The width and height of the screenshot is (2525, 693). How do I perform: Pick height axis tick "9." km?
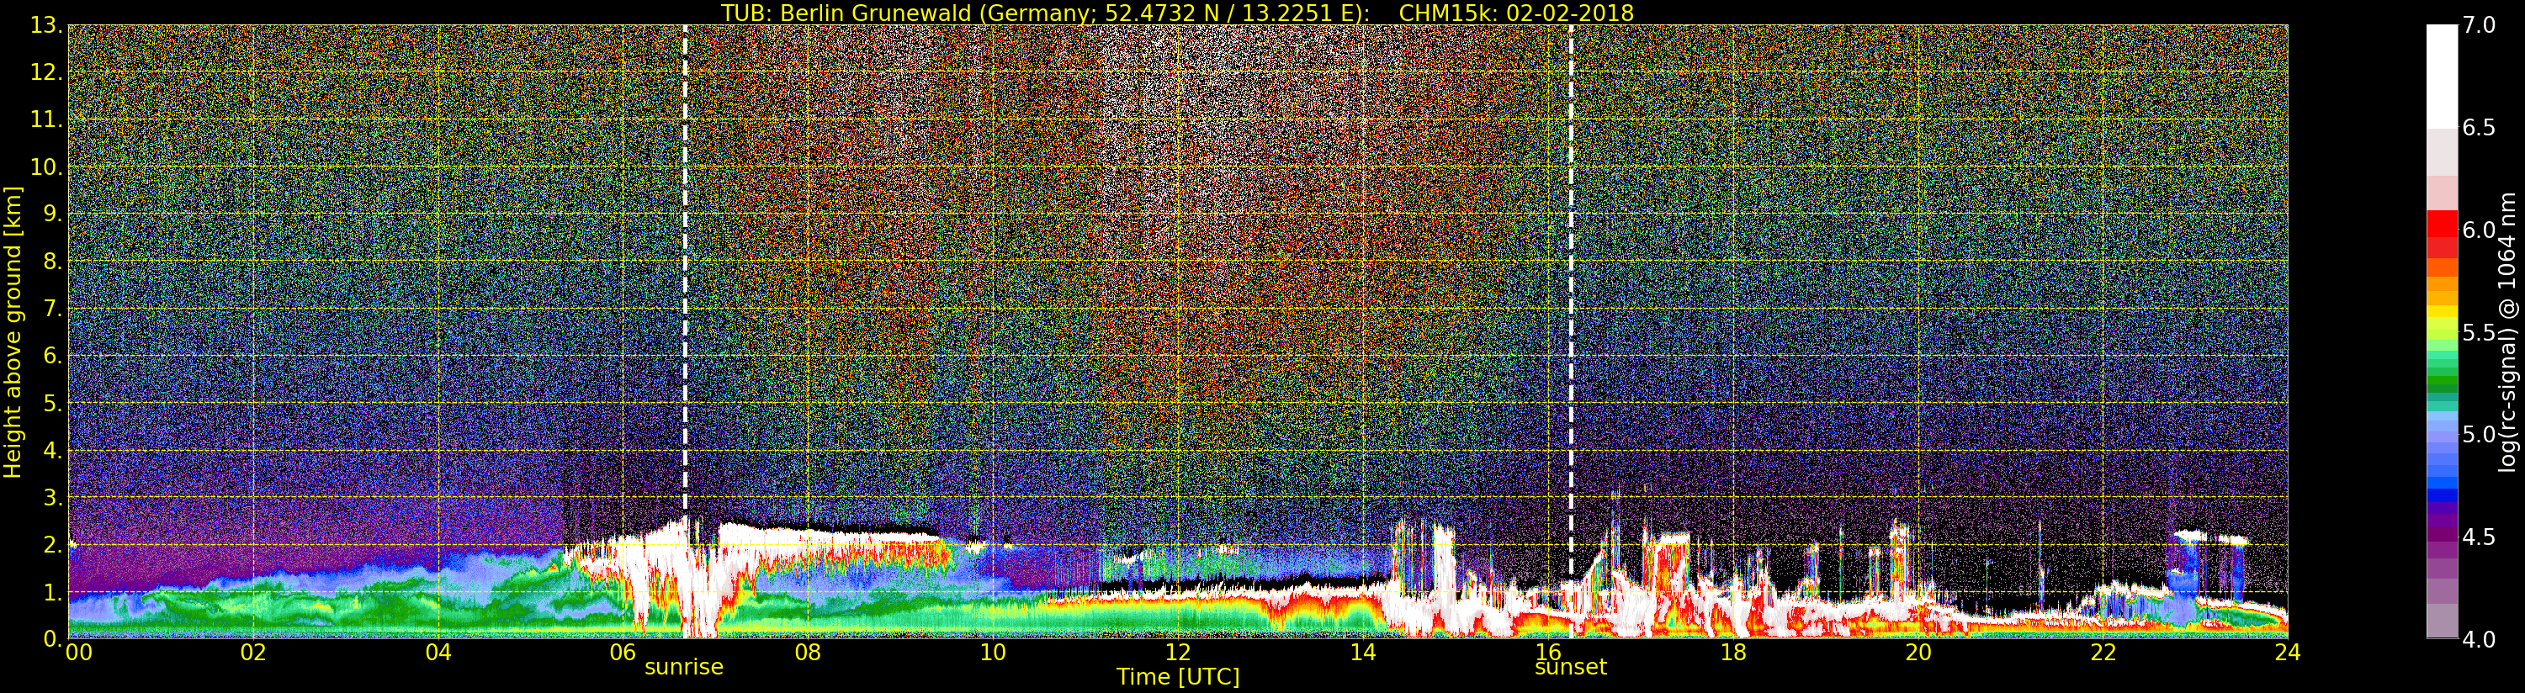pyautogui.click(x=52, y=214)
